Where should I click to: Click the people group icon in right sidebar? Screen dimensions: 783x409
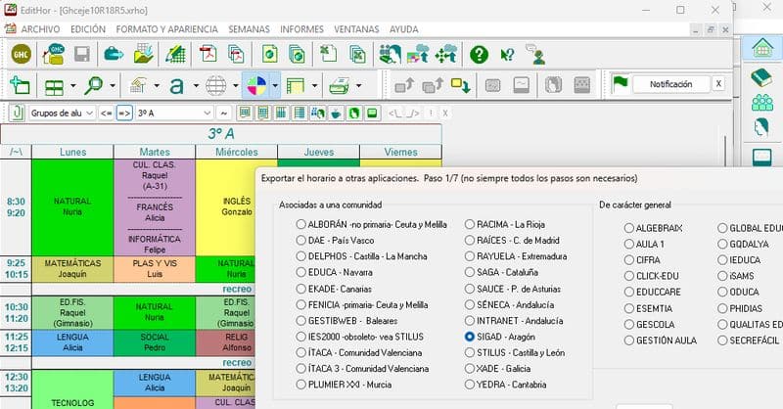click(762, 103)
